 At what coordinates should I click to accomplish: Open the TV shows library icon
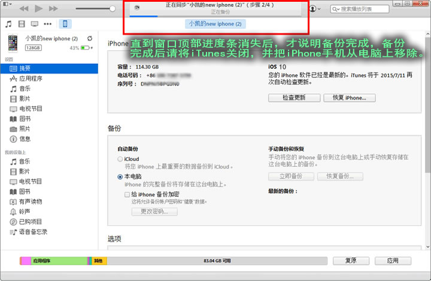(x=35, y=24)
